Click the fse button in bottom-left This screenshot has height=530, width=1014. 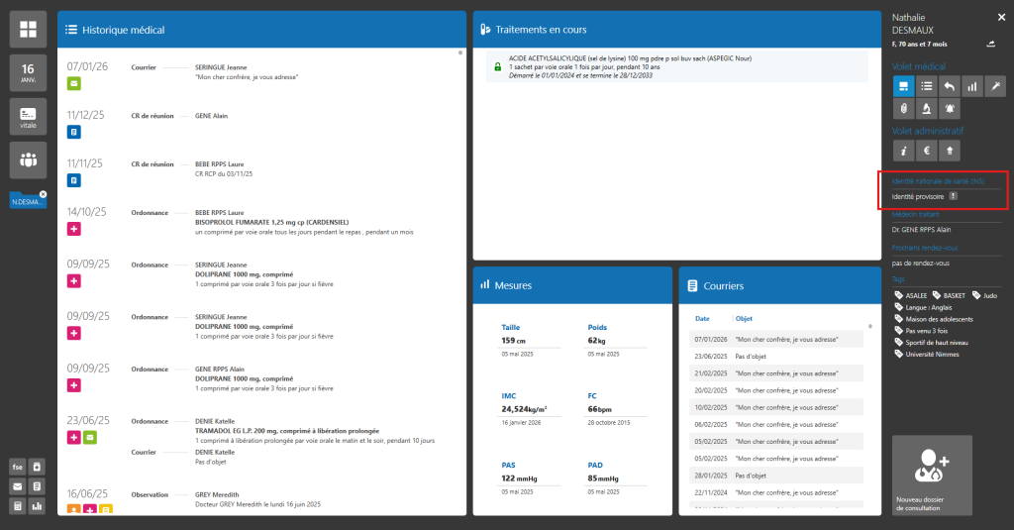tap(18, 467)
